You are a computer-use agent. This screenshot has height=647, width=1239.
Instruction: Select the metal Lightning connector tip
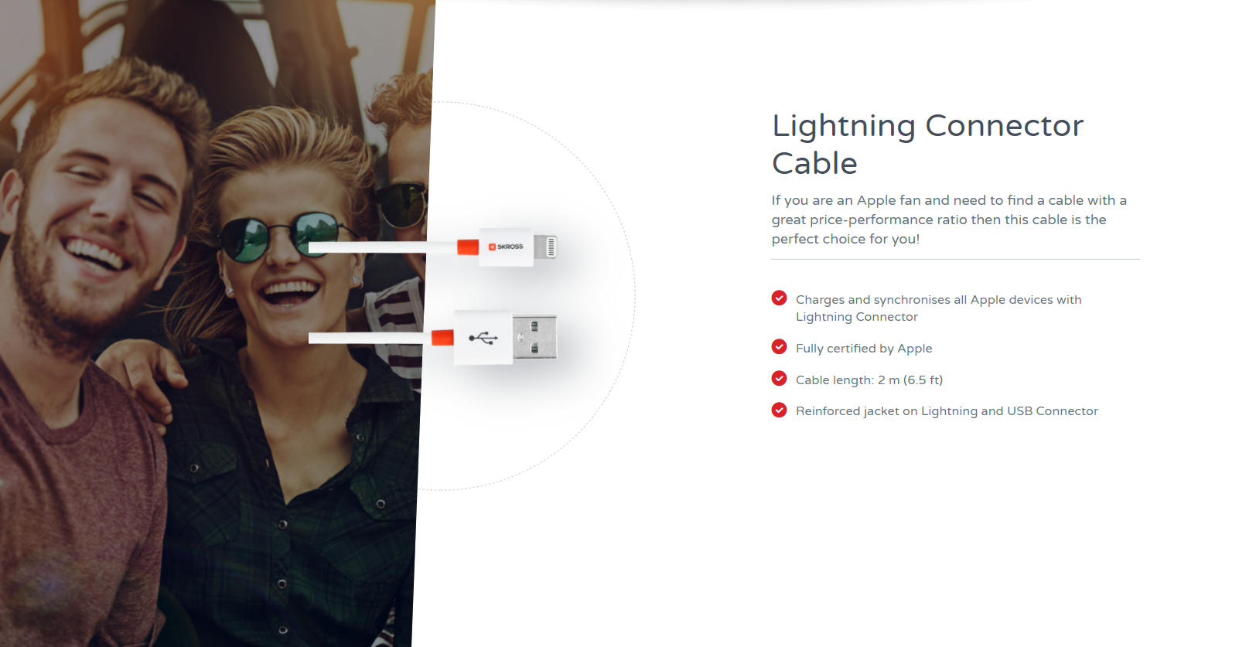(x=545, y=247)
